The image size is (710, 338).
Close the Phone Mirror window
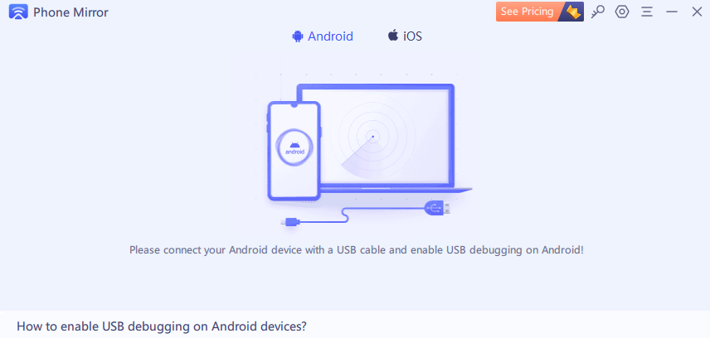click(697, 12)
